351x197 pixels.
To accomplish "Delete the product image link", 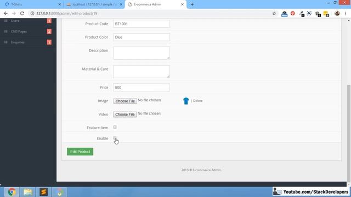I will tap(197, 101).
